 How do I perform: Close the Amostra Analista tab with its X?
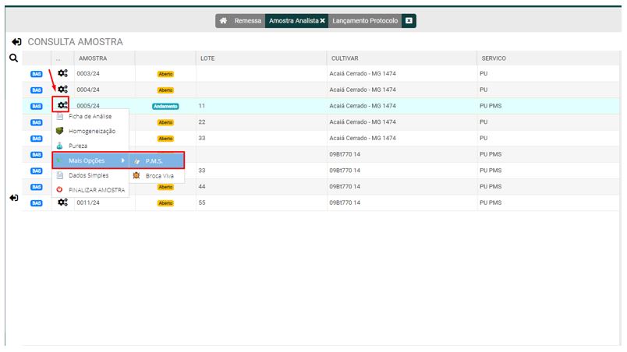tap(322, 21)
